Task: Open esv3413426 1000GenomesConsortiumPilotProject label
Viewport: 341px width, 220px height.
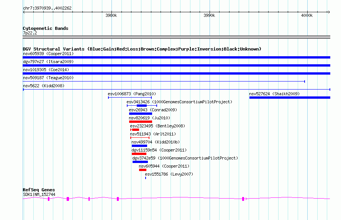Action: (179, 102)
